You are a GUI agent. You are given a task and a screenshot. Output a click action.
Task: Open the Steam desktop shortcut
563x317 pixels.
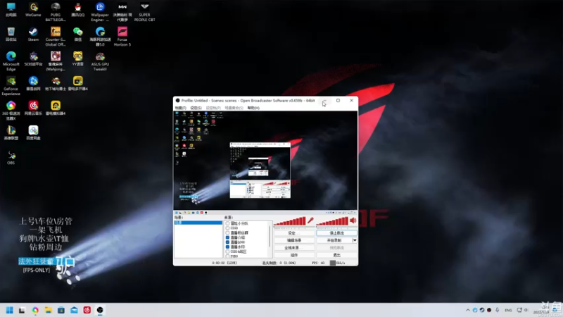coord(33,35)
